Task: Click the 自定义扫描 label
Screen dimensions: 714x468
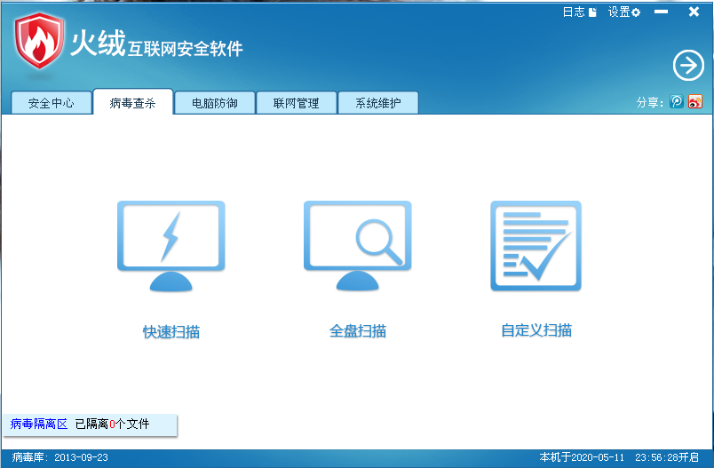Action: (536, 330)
